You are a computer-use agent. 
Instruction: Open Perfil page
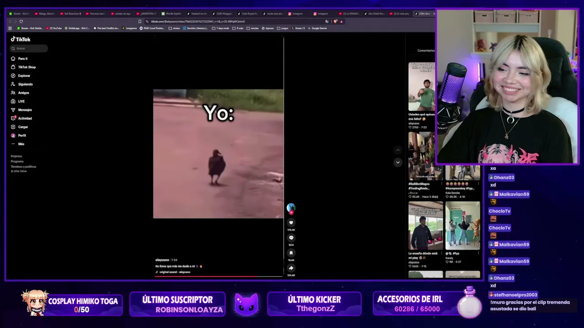pos(18,136)
